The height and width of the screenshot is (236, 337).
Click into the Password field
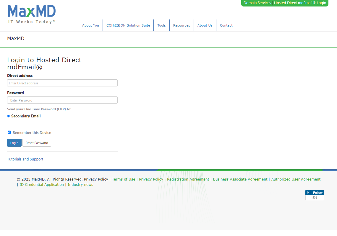pyautogui.click(x=62, y=100)
